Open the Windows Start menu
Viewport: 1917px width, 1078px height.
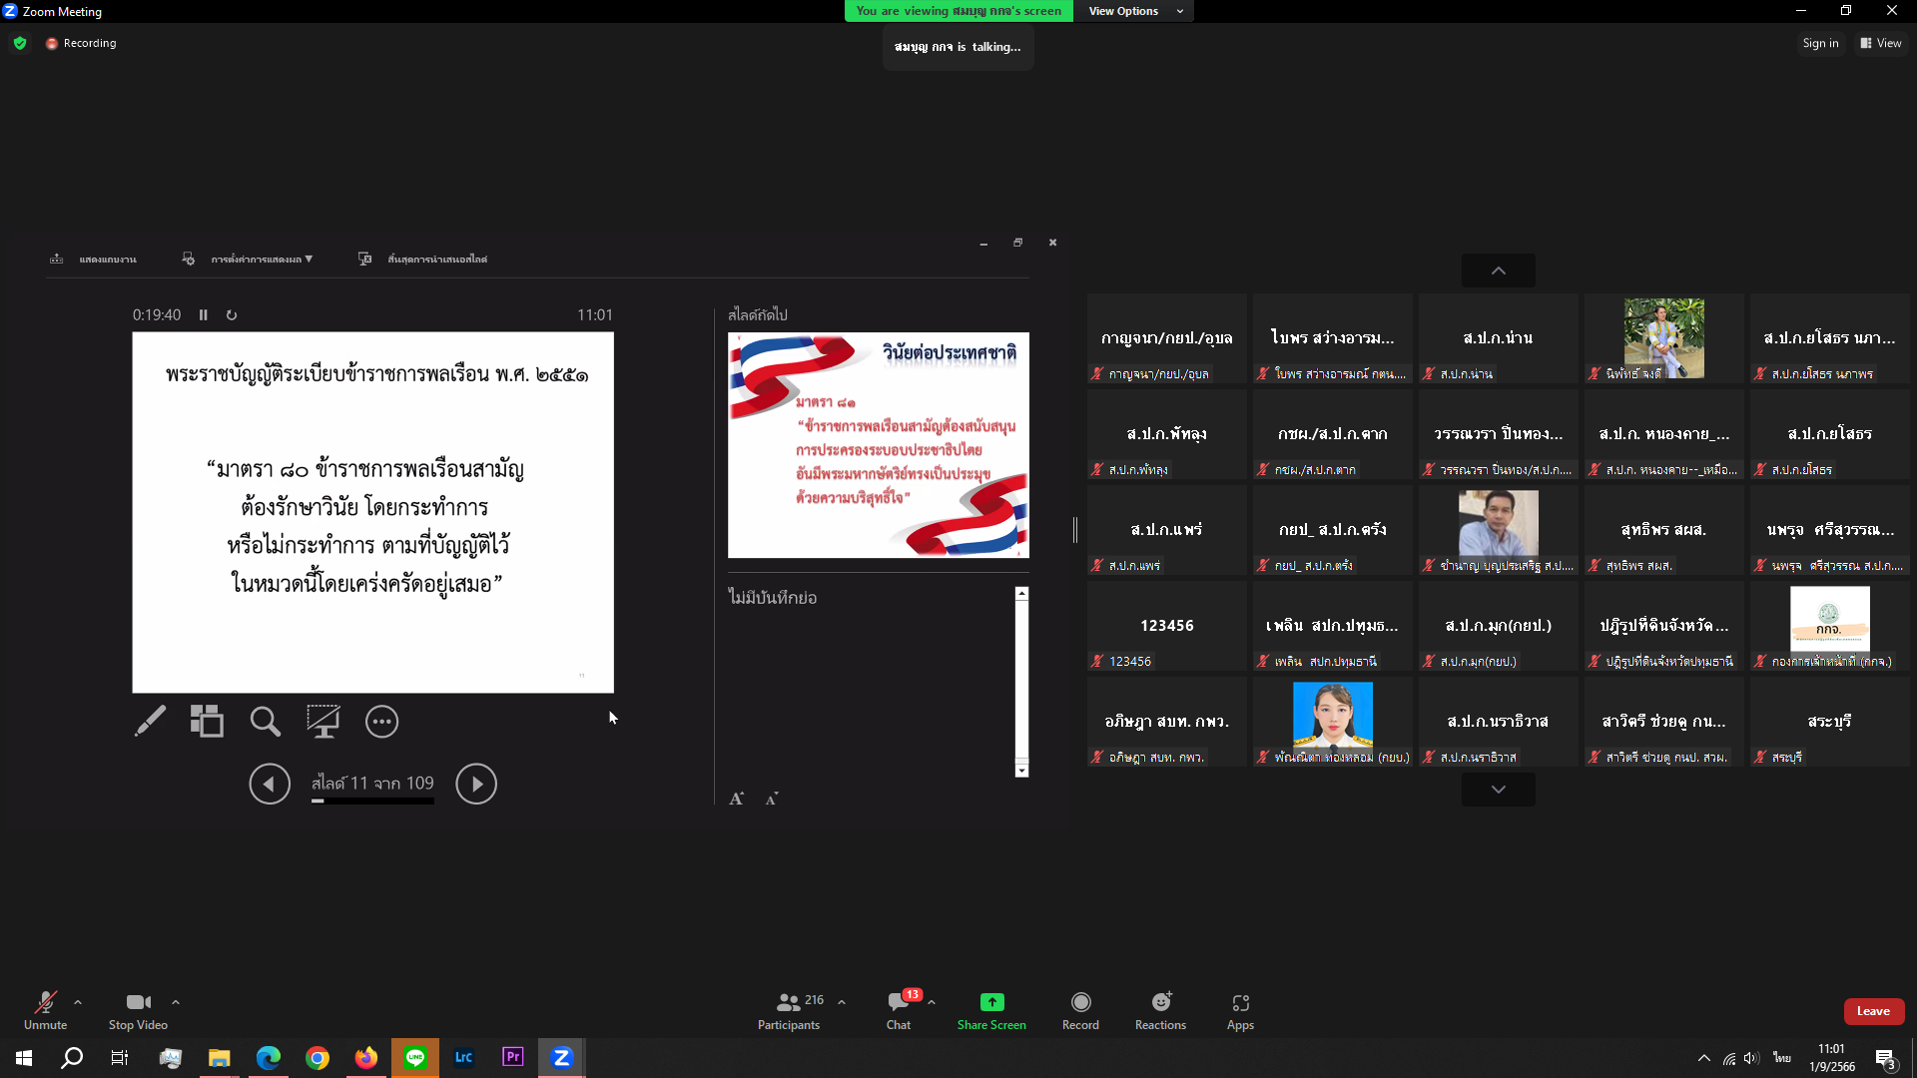pos(24,1058)
